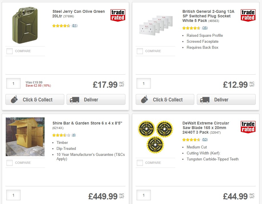262x204 pixels.
Task: Click the Trade Rated badge on the DeWalt blade
Action: coord(248,127)
